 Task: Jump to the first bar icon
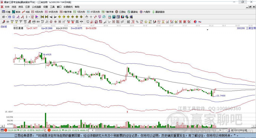pyautogui.click(x=42, y=17)
